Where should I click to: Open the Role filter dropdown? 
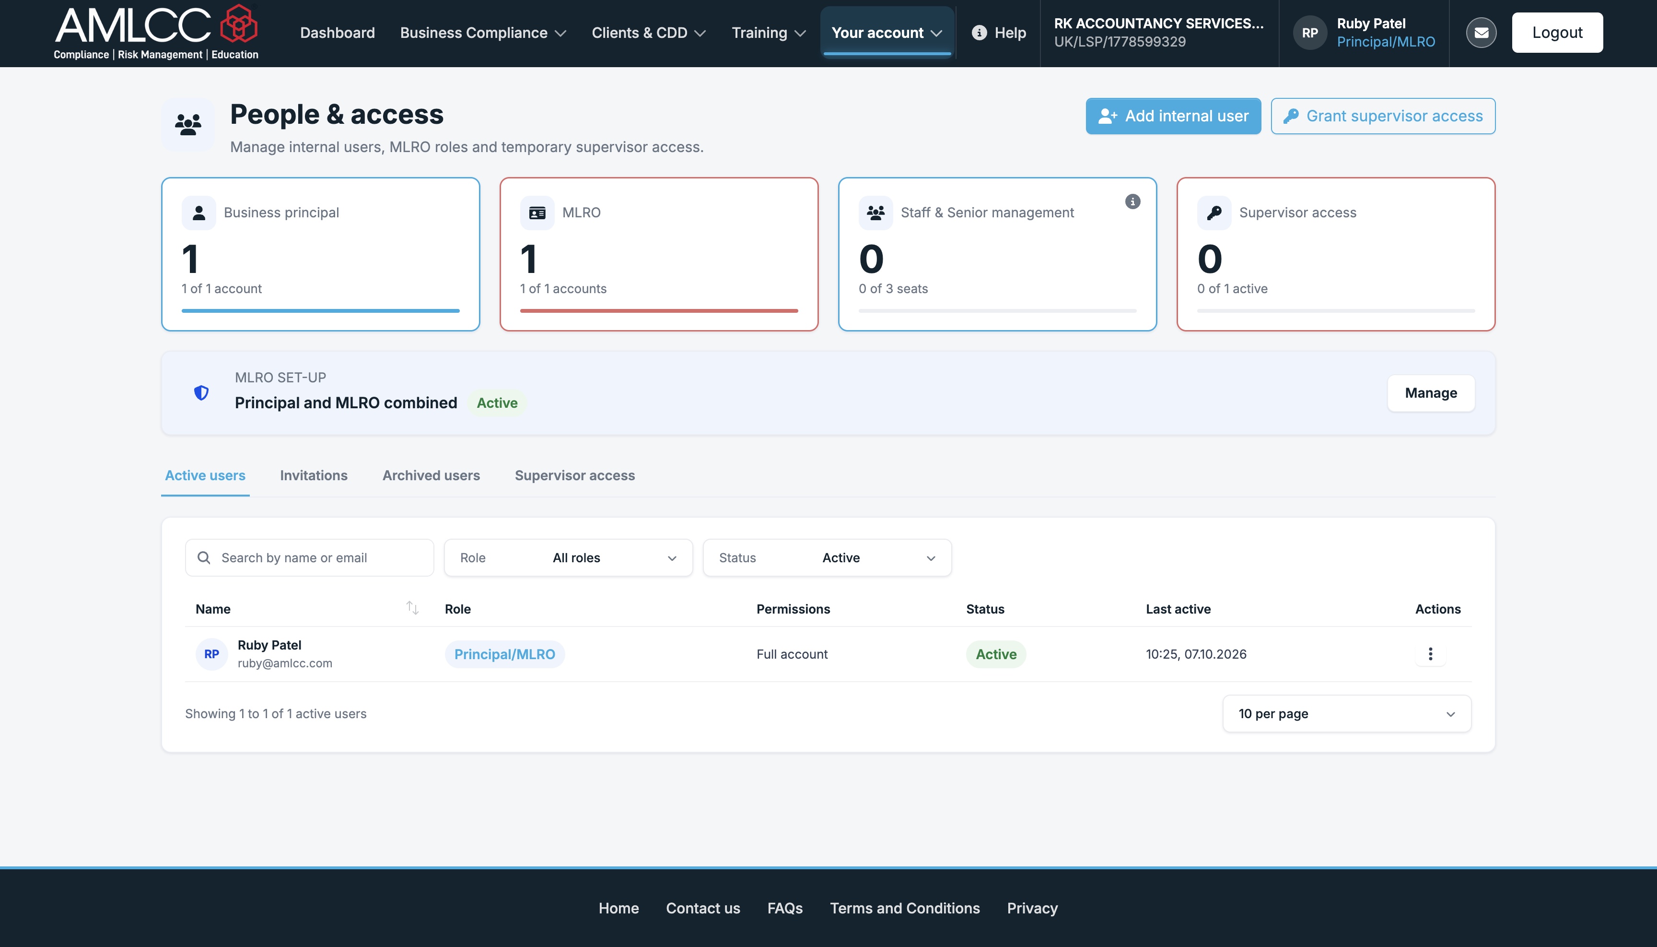pos(568,558)
